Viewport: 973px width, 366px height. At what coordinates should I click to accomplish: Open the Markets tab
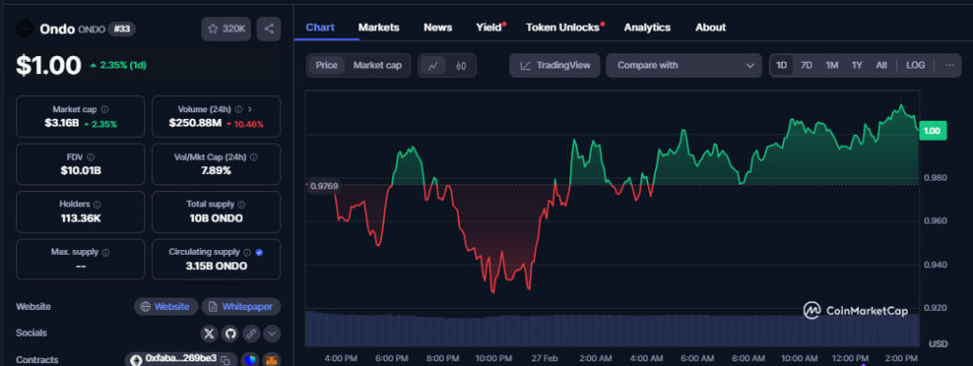[378, 28]
